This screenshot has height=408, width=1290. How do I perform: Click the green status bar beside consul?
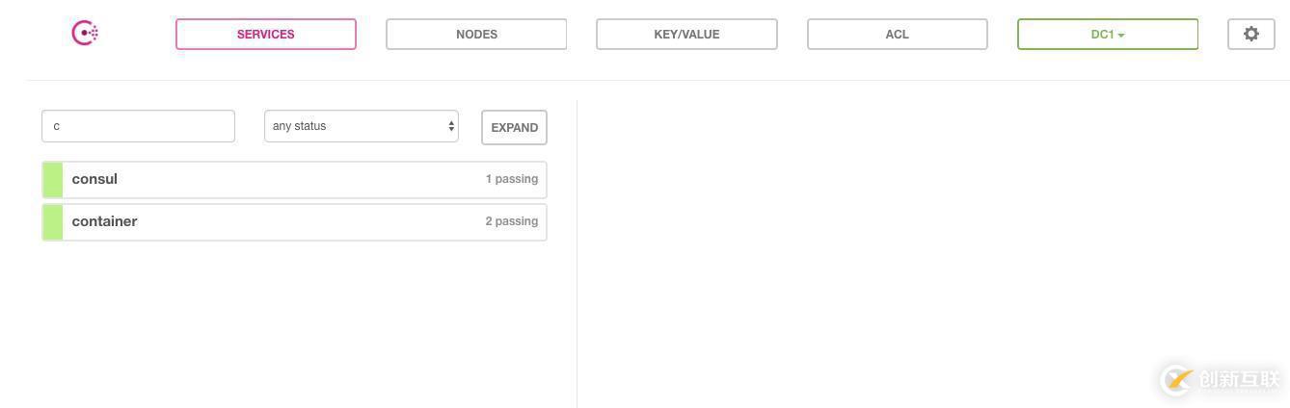[x=52, y=180]
